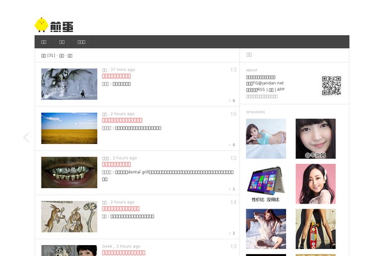Click the comment bubble showing 0 on dragon post

click(232, 100)
